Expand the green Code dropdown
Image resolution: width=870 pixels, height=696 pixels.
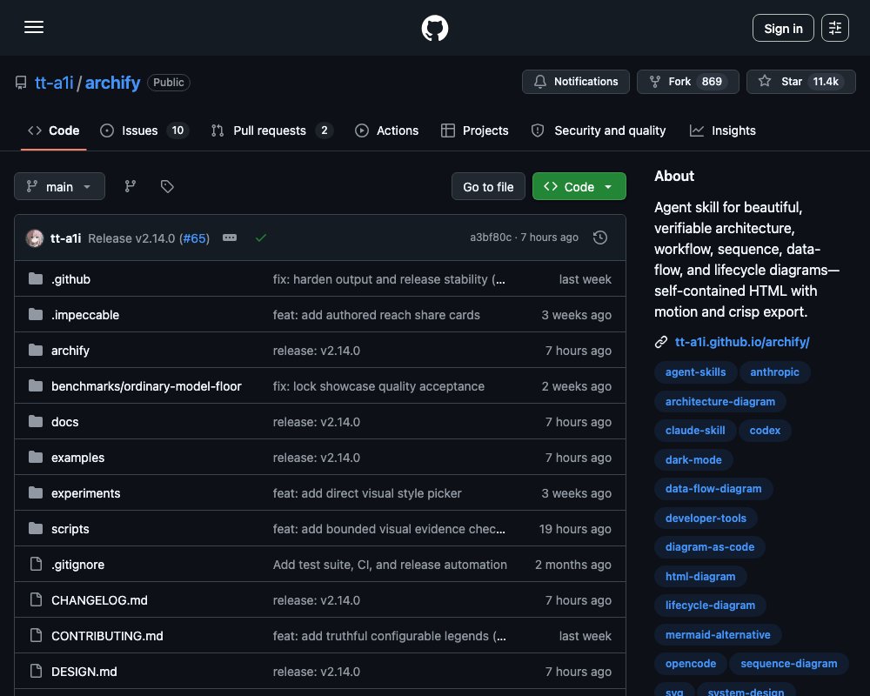(x=579, y=186)
